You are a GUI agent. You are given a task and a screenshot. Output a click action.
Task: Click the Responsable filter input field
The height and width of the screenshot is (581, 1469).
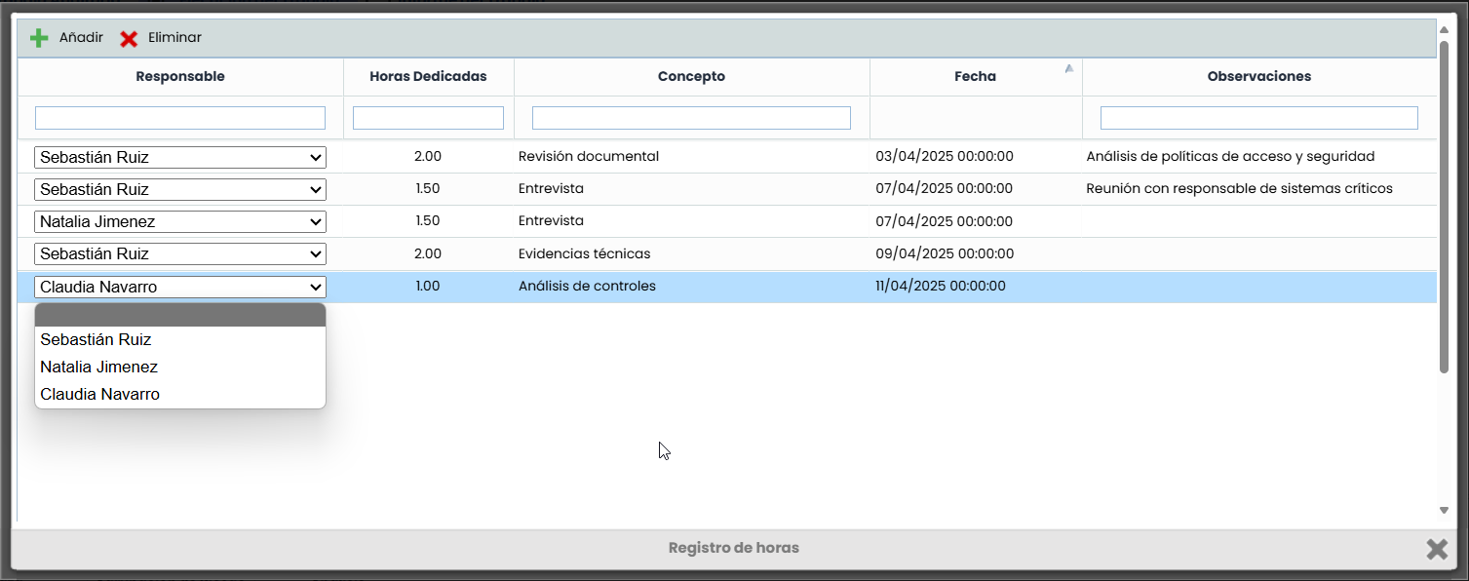[179, 118]
